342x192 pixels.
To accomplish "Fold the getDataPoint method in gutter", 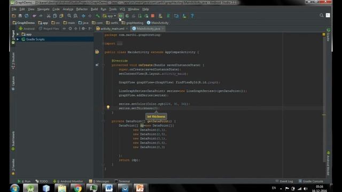I will click(x=103, y=121).
